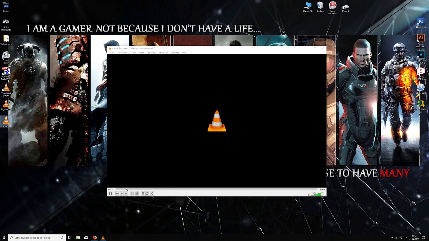Open the Visualizza menu
The height and width of the screenshot is (241, 429).
click(x=175, y=53)
